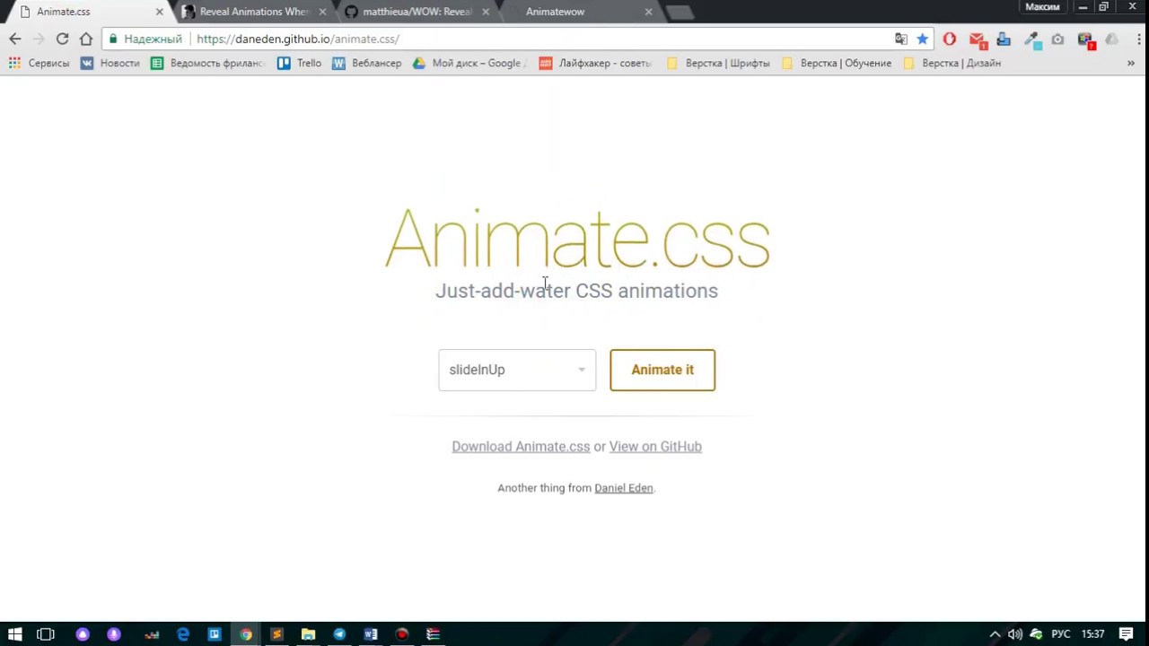Open Trello app from the taskbar
The width and height of the screenshot is (1149, 646).
(215, 634)
